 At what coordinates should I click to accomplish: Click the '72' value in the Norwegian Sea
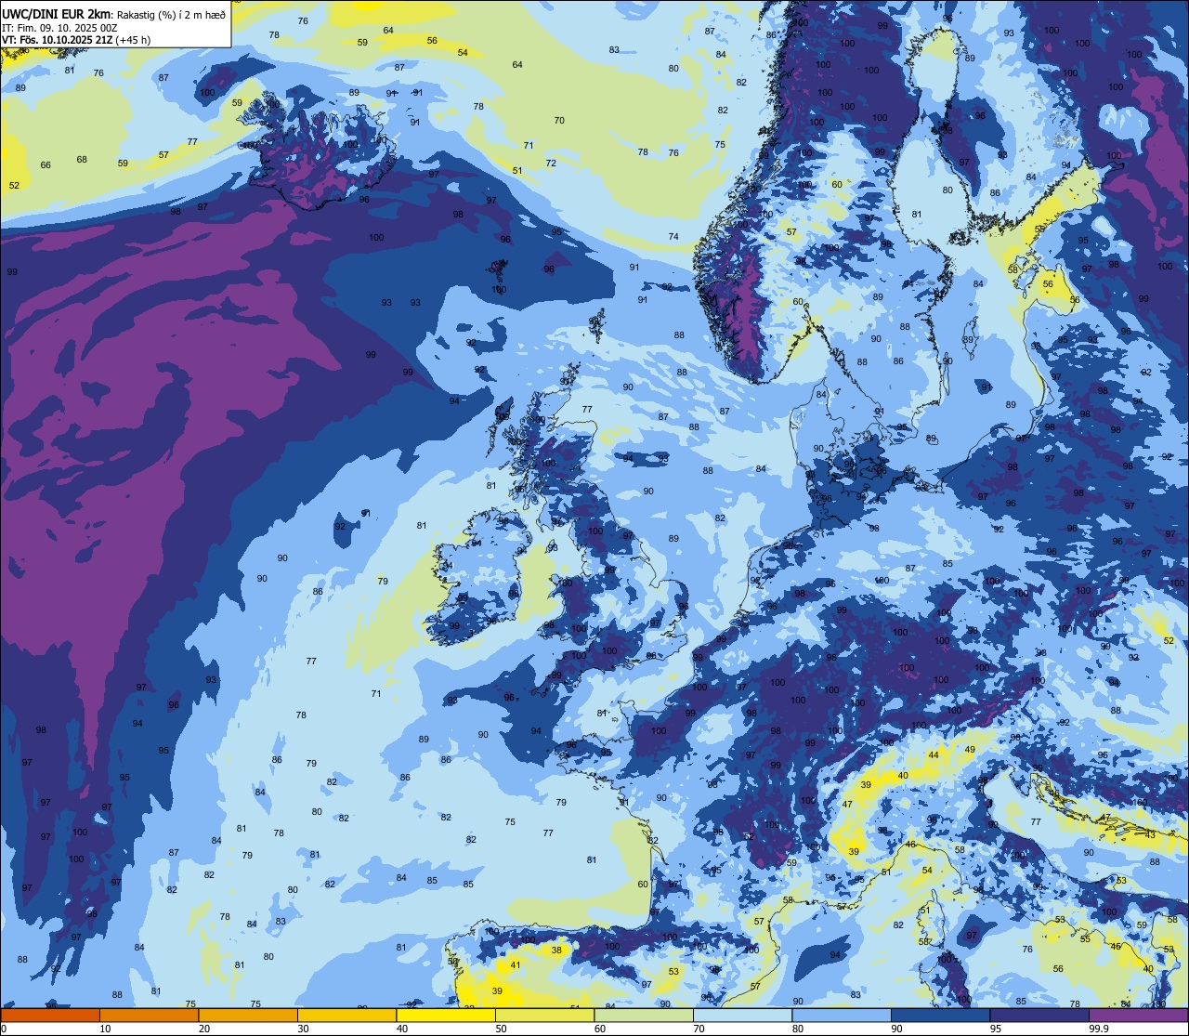551,164
